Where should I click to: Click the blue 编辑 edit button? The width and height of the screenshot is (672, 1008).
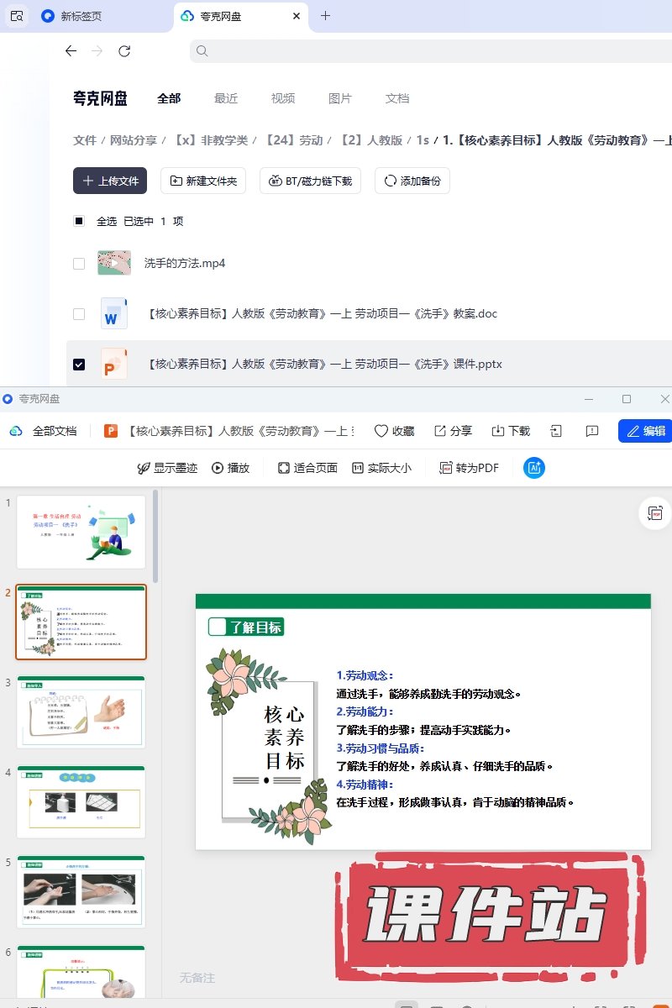[x=645, y=431]
